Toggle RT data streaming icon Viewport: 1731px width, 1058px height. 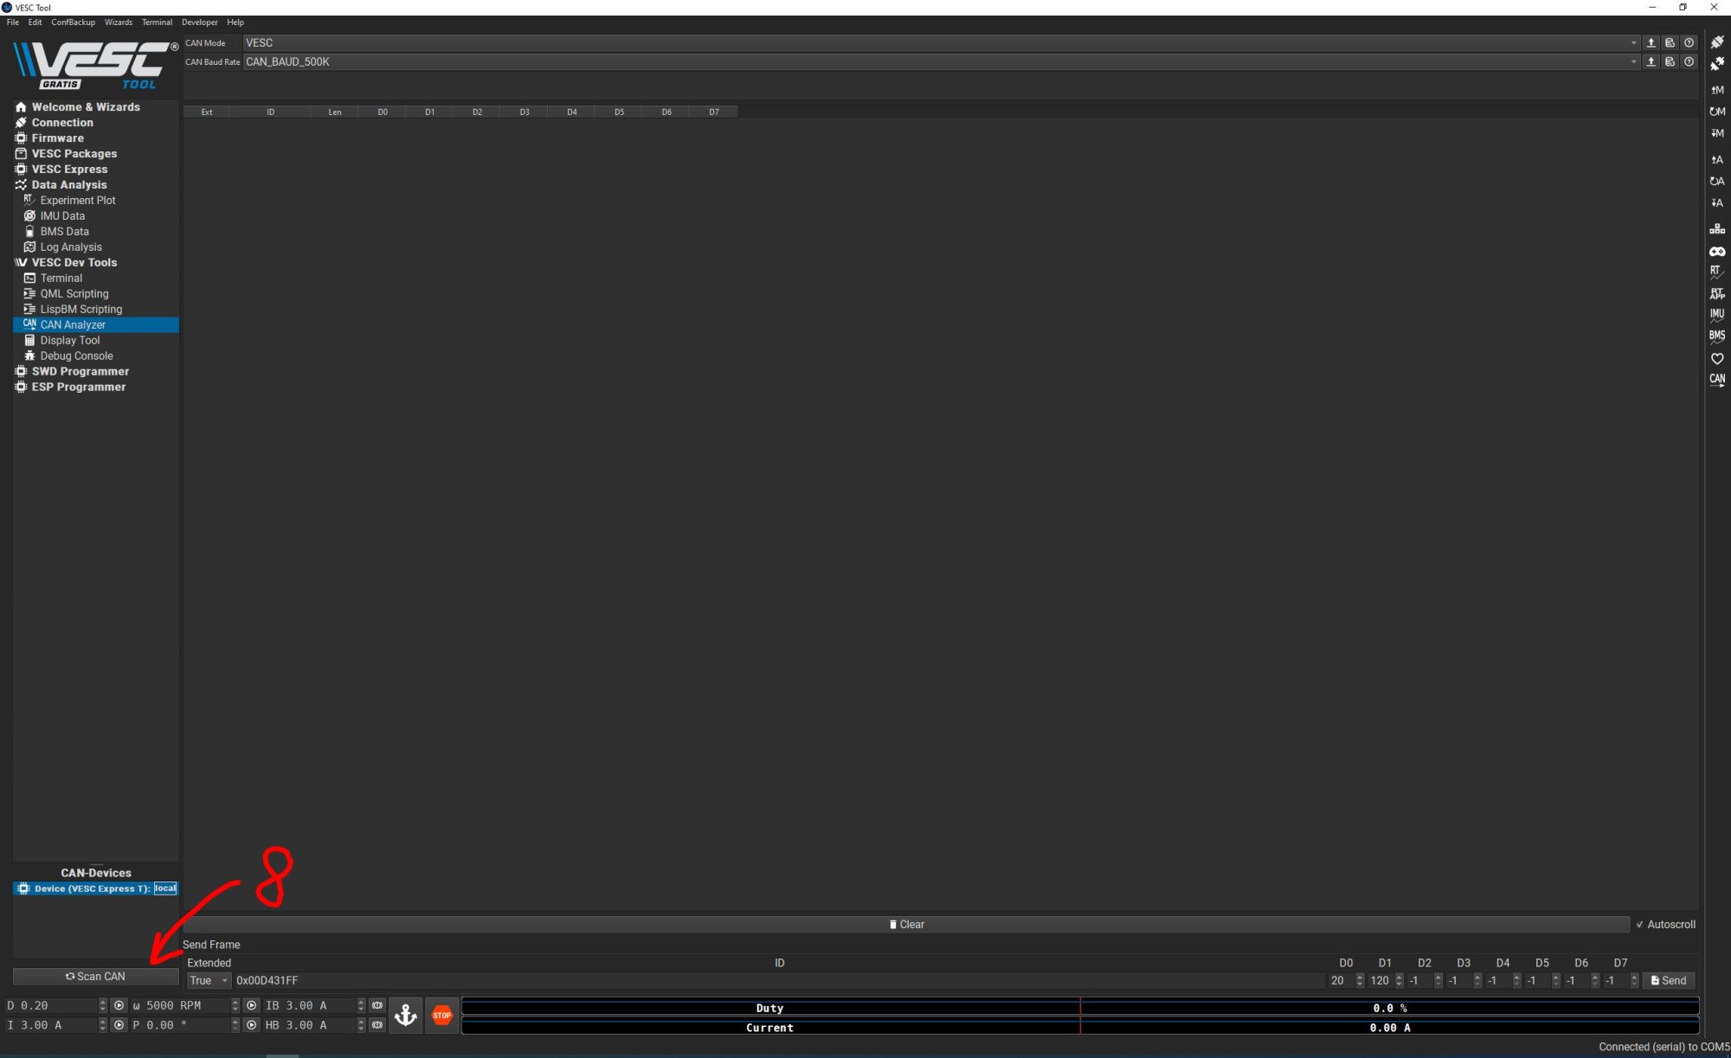tap(1717, 272)
